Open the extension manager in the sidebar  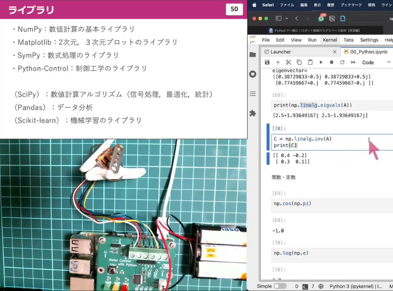[253, 113]
